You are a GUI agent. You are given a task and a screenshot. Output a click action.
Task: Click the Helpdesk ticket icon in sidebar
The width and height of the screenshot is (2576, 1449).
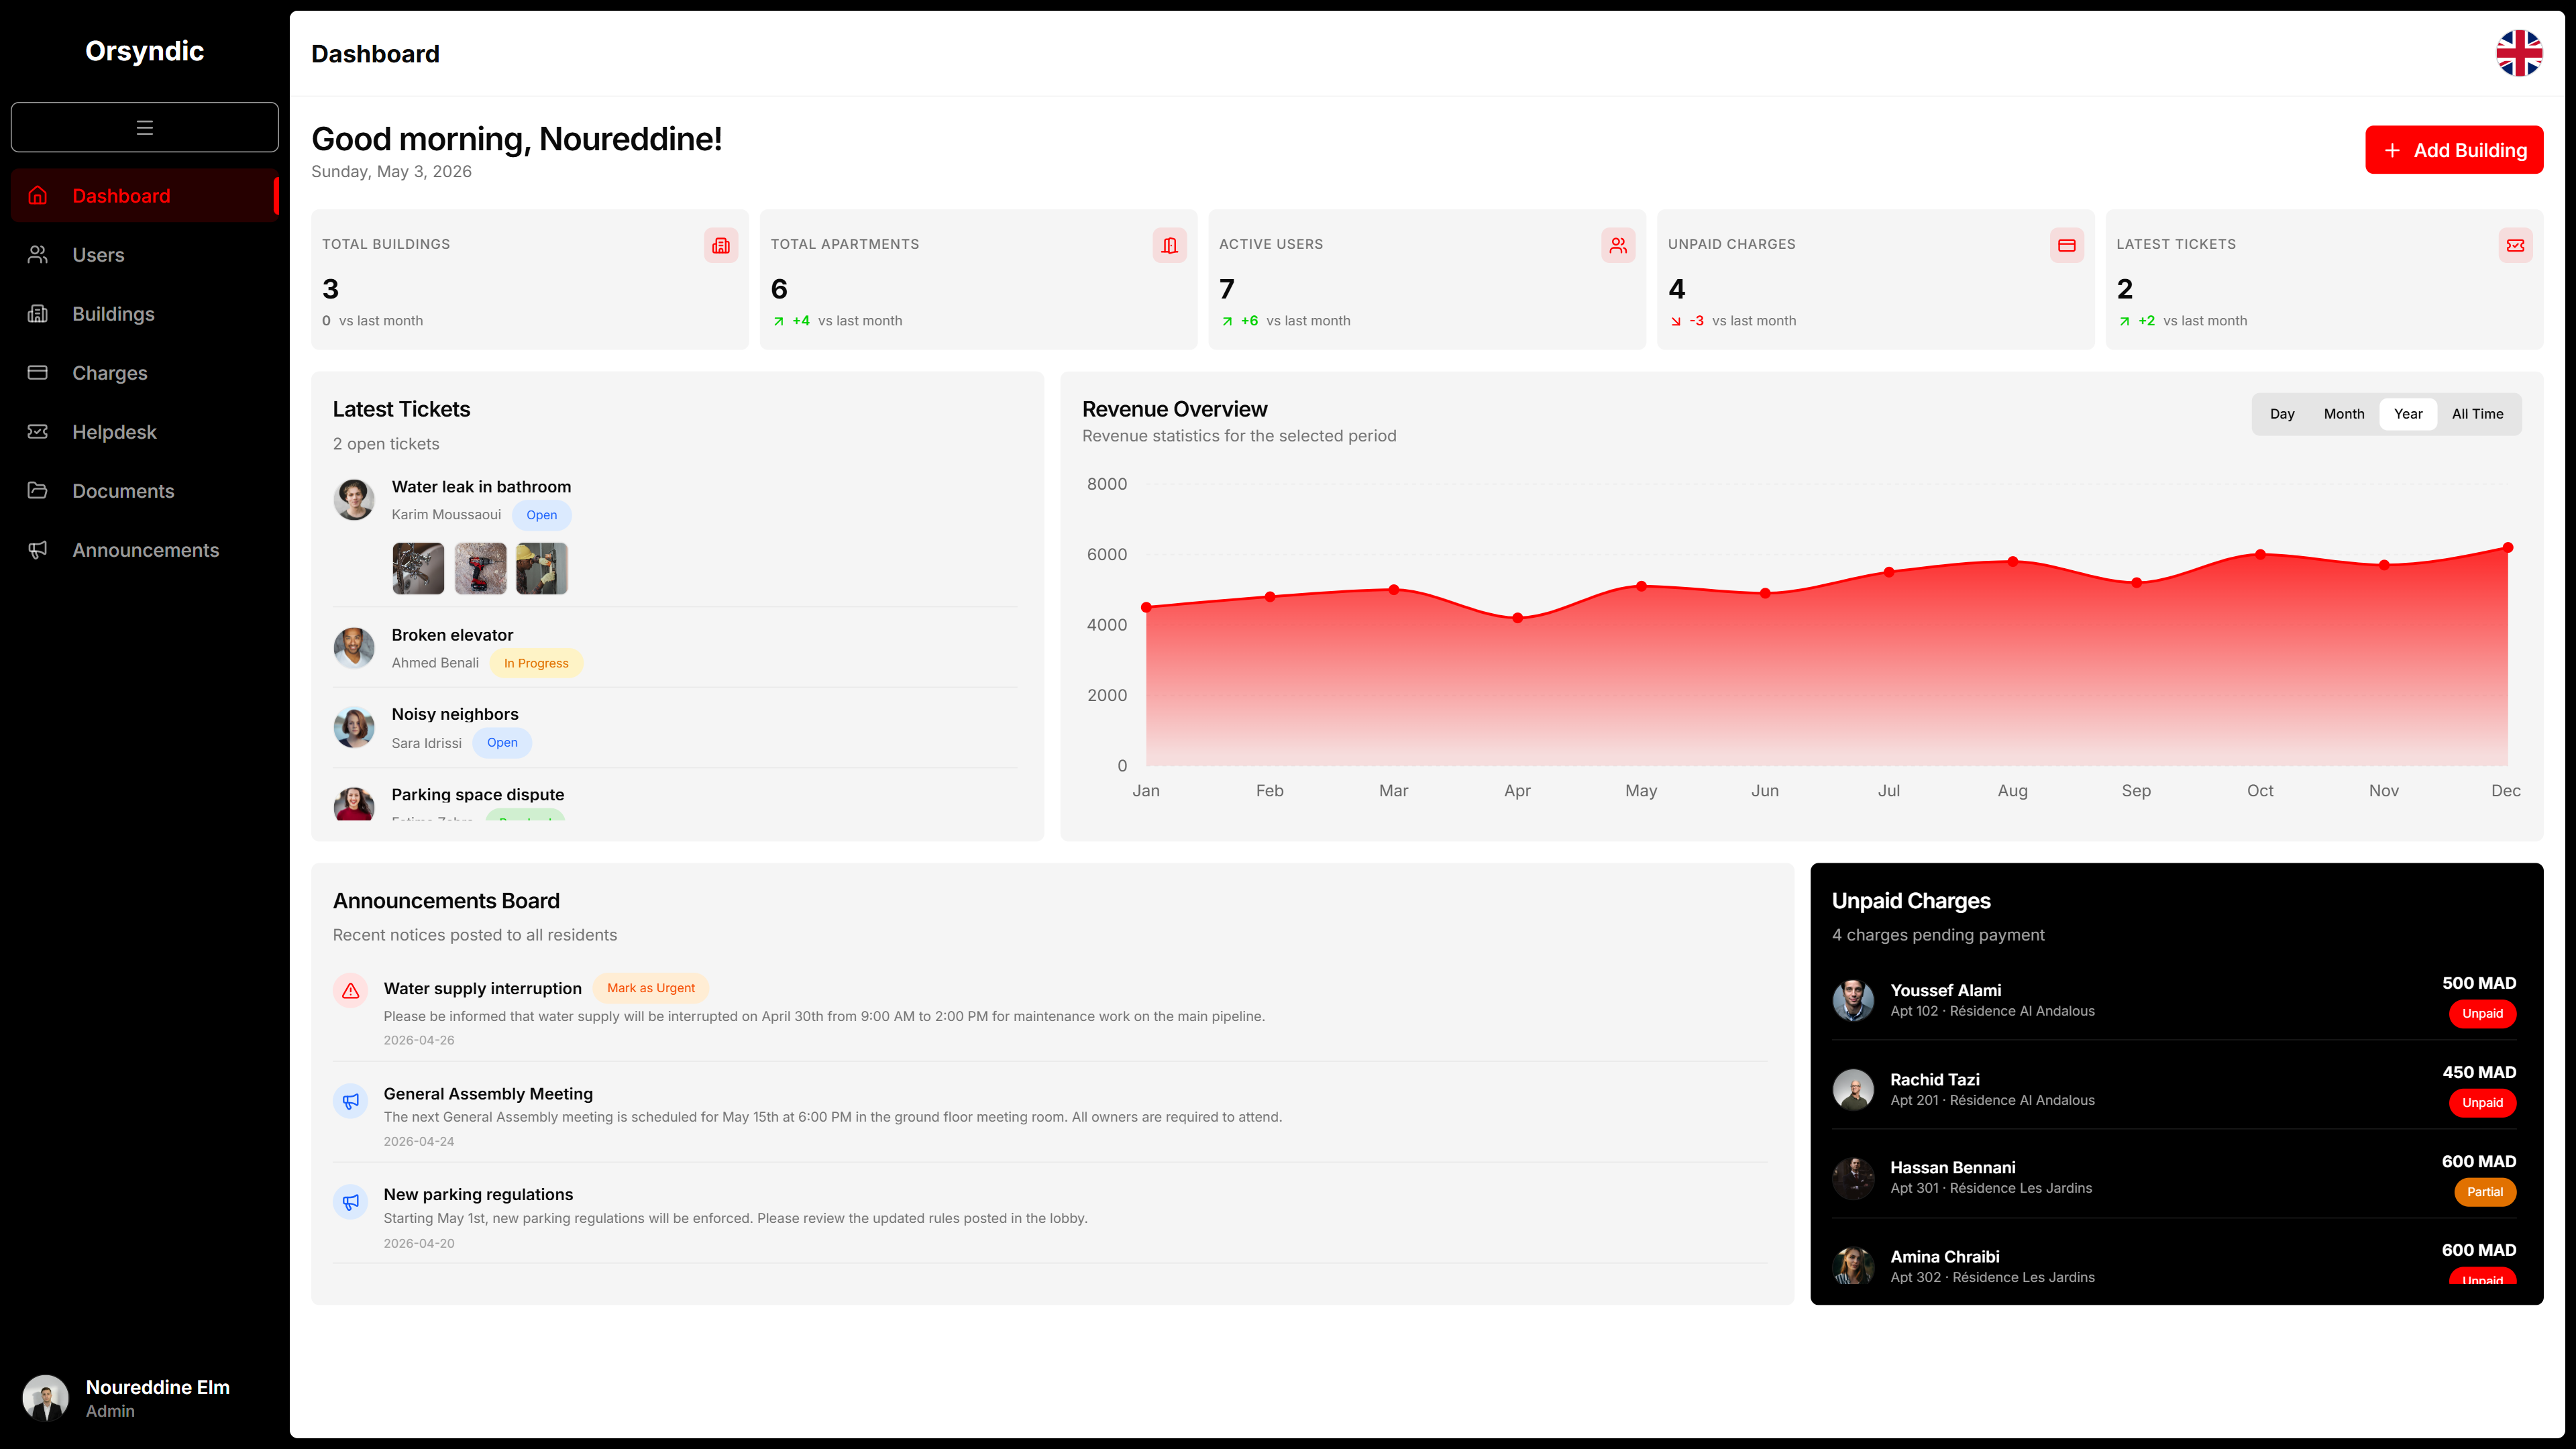[x=38, y=432]
